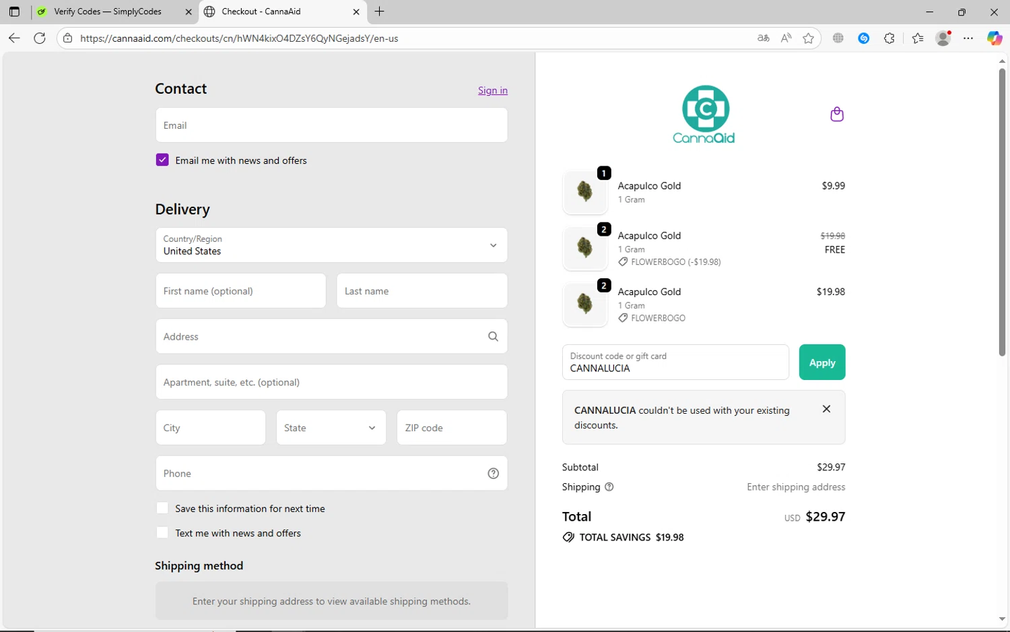Open a new browser tab
The width and height of the screenshot is (1010, 632).
point(380,11)
